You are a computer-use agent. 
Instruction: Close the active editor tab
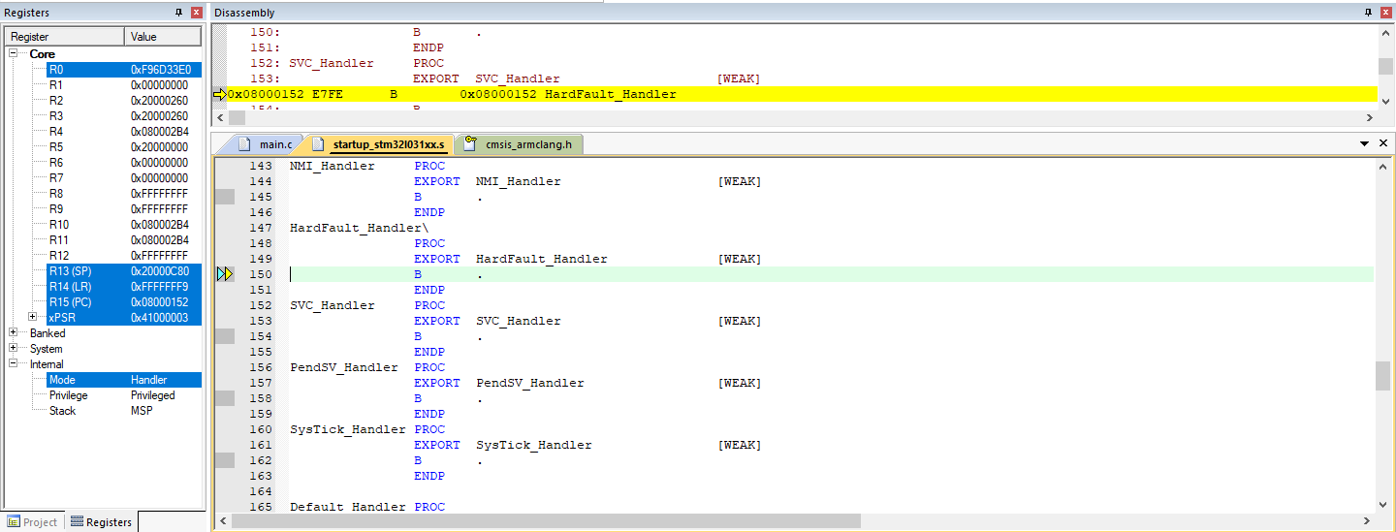[x=1383, y=143]
